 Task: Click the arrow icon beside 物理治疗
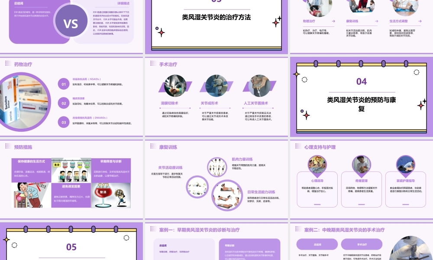(333, 21)
